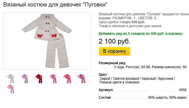Select the gray costume thumbnail
Image resolution: width=189 pixels, height=108 pixels.
pyautogui.click(x=10, y=79)
